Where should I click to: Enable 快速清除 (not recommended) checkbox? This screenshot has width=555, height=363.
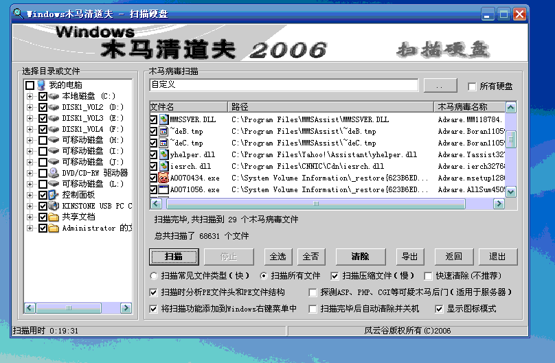click(429, 276)
